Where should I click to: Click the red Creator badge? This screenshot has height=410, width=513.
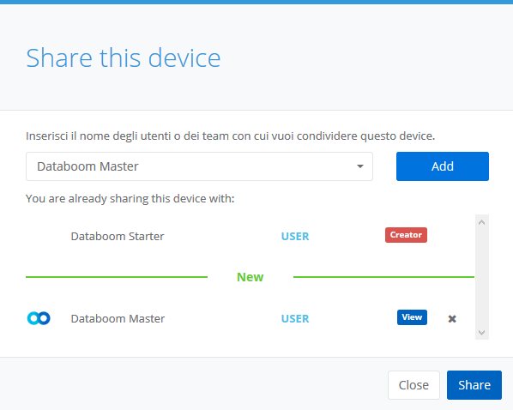pos(406,235)
